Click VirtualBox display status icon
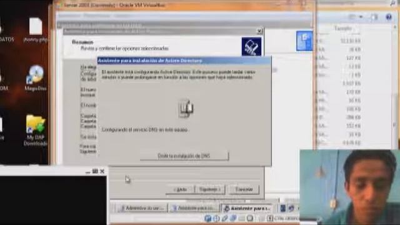The image size is (400, 225). (x=250, y=218)
